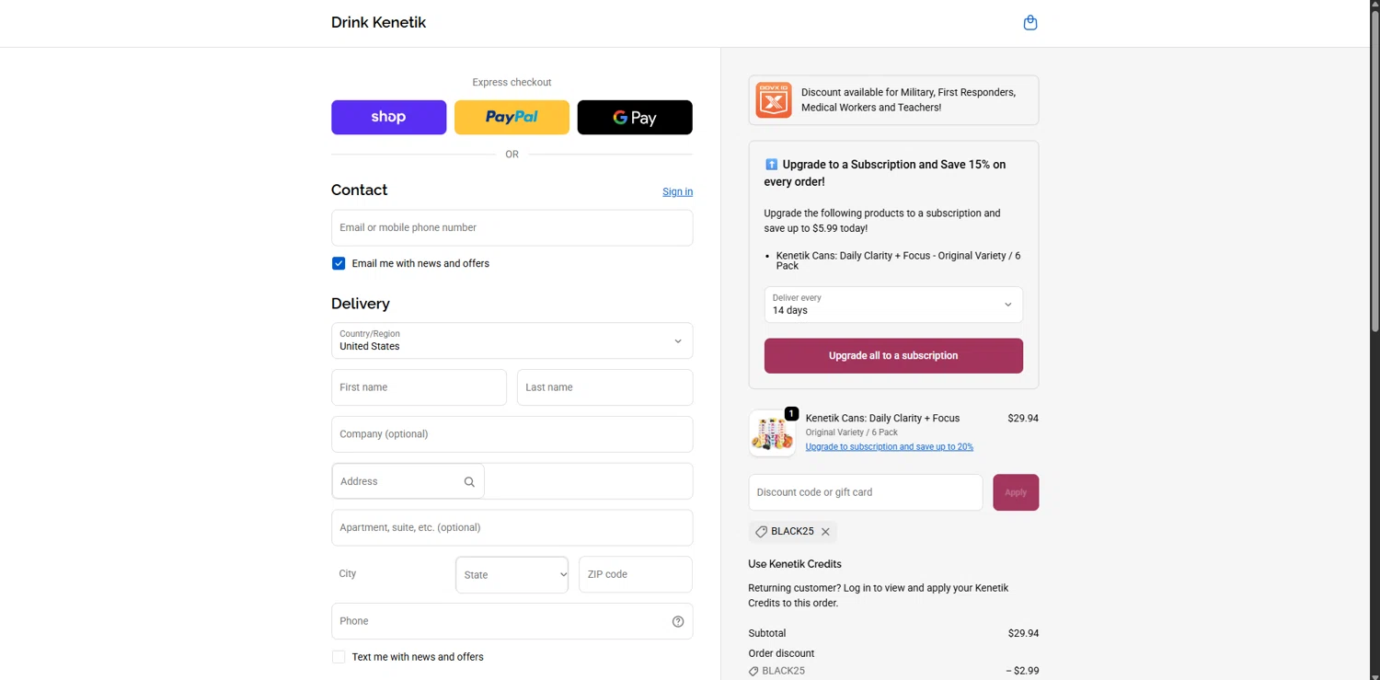
Task: Focus the City field
Action: point(388,574)
